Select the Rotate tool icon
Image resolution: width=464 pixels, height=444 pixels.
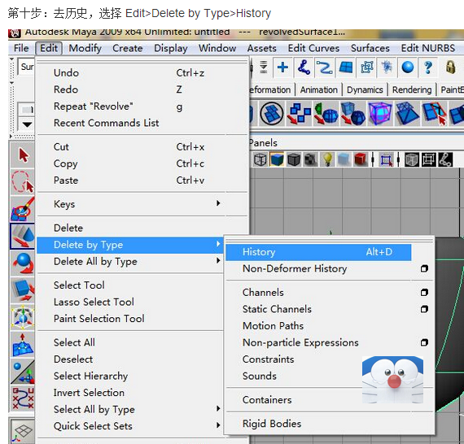point(23,263)
